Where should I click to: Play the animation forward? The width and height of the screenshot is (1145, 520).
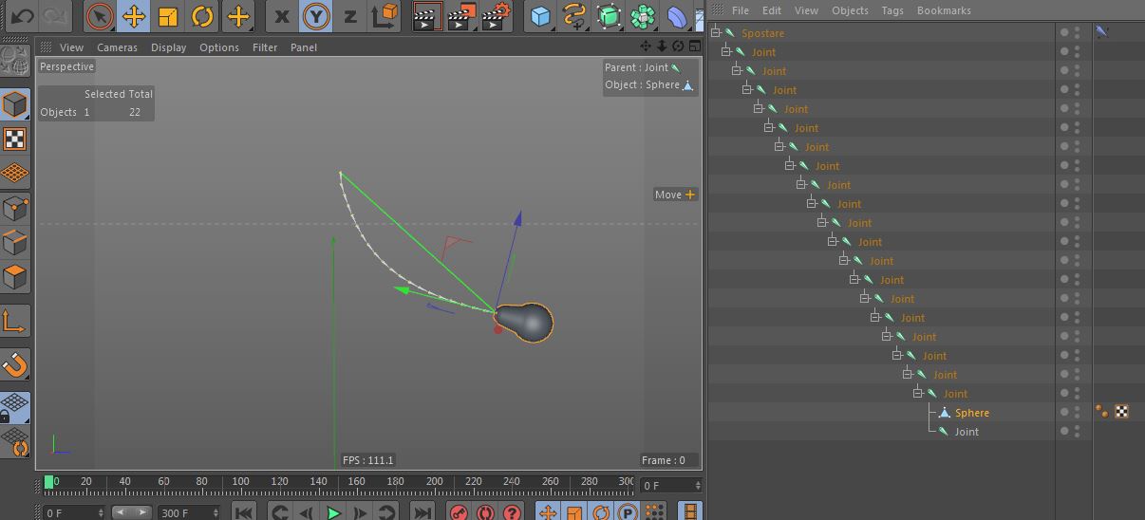click(x=333, y=512)
